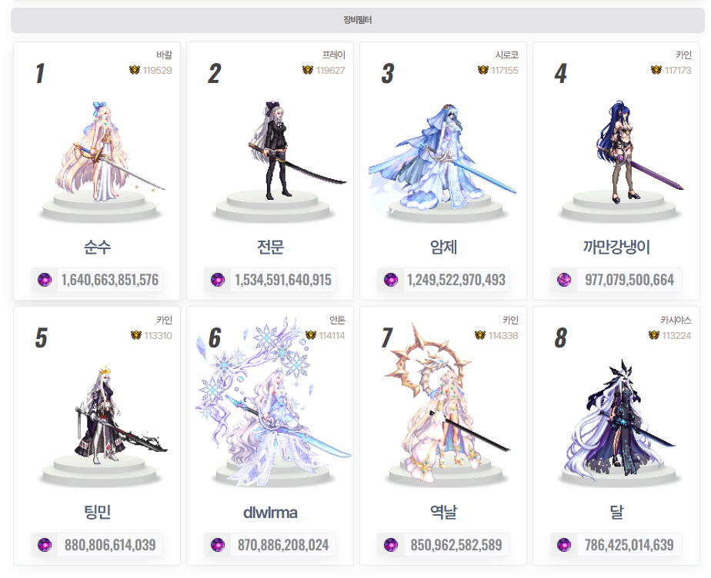
Task: Select the rank 3 암제 character sprite
Action: coord(442,158)
